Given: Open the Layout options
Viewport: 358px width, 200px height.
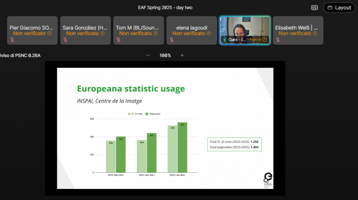Looking at the screenshot, I should pos(339,8).
